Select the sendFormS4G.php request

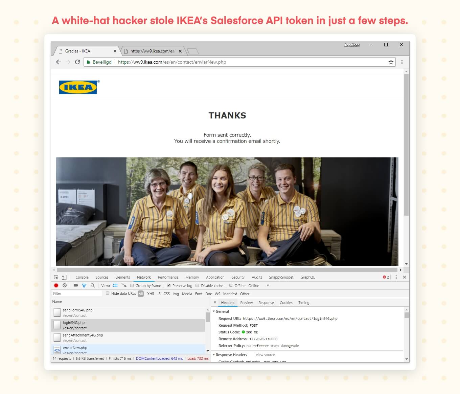[128, 312]
